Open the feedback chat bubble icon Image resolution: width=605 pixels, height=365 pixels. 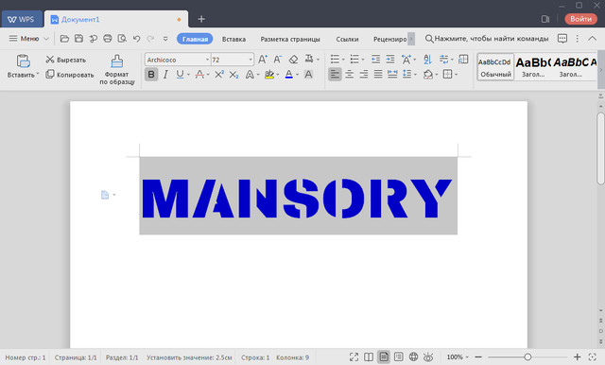[x=562, y=39]
